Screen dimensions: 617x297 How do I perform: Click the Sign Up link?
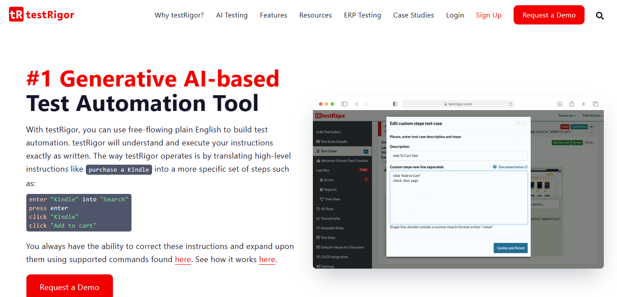[489, 15]
